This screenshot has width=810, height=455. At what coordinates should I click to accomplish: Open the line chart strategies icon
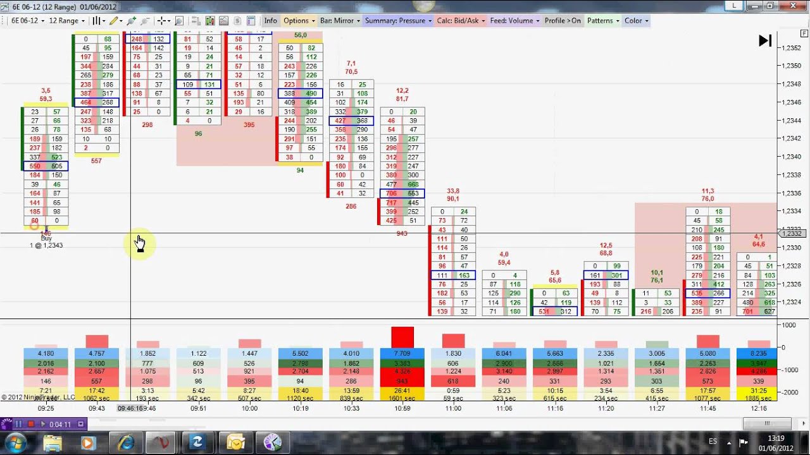223,21
